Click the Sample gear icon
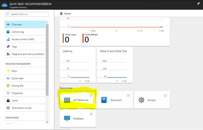The width and height of the screenshot is (203, 130). [x=141, y=100]
